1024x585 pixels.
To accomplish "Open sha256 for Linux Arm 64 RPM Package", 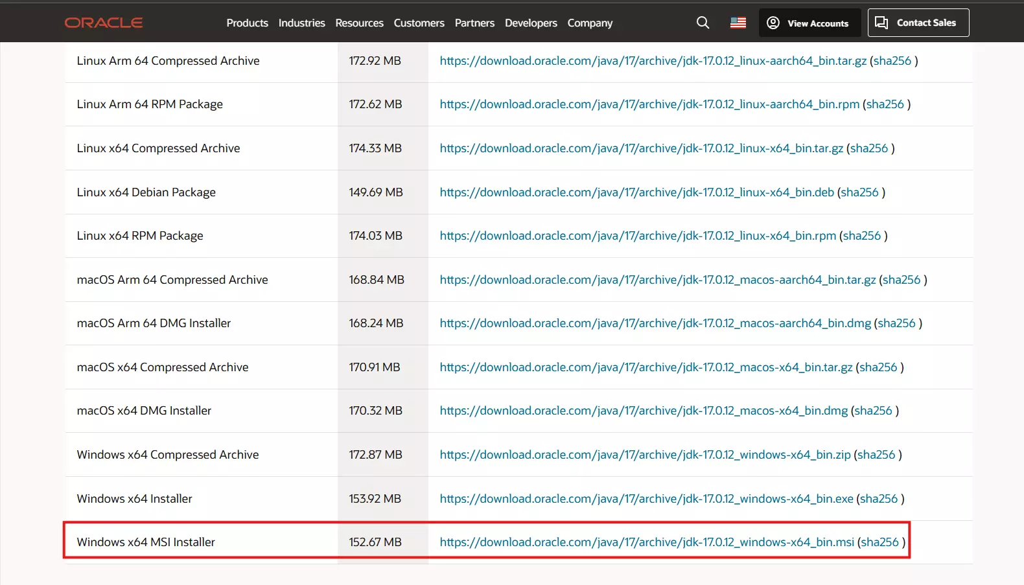I will (885, 104).
